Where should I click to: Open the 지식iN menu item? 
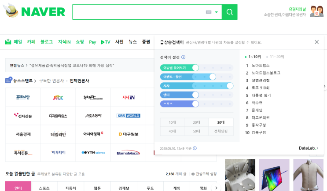pos(64,42)
